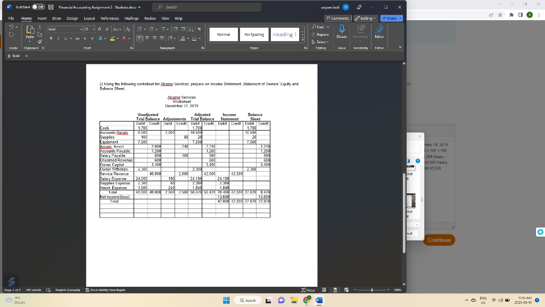Start voice typing with Dictate
The height and width of the screenshot is (307, 545).
pos(342,31)
